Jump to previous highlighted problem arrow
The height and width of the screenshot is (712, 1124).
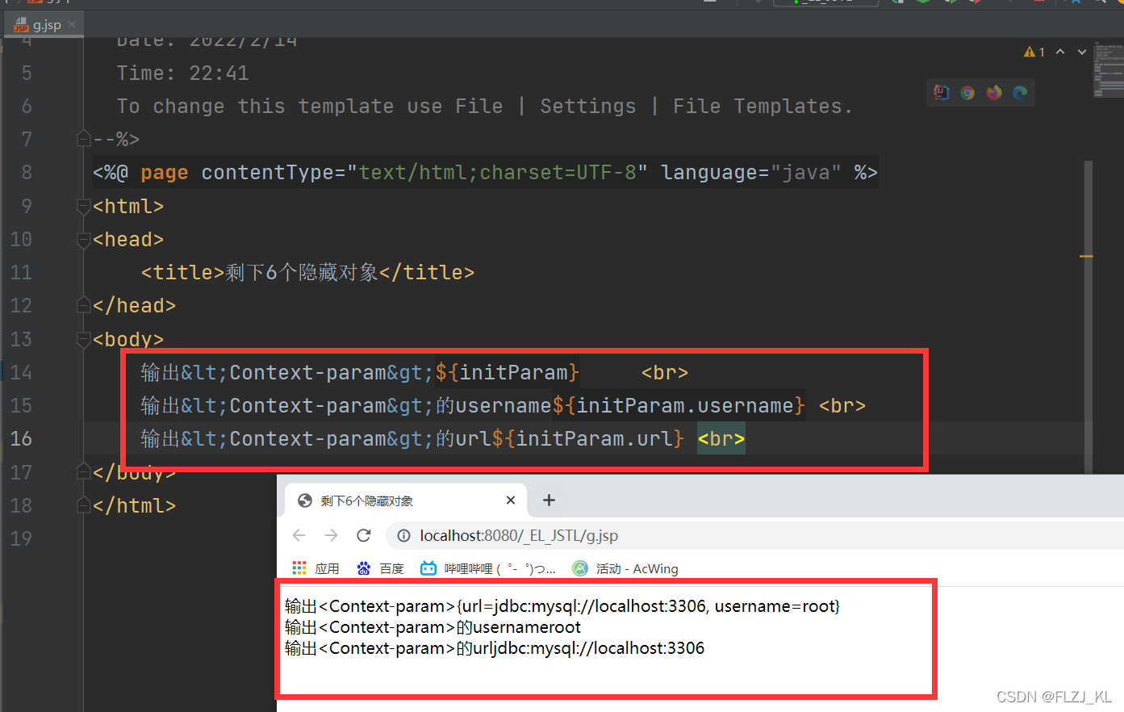point(1060,52)
